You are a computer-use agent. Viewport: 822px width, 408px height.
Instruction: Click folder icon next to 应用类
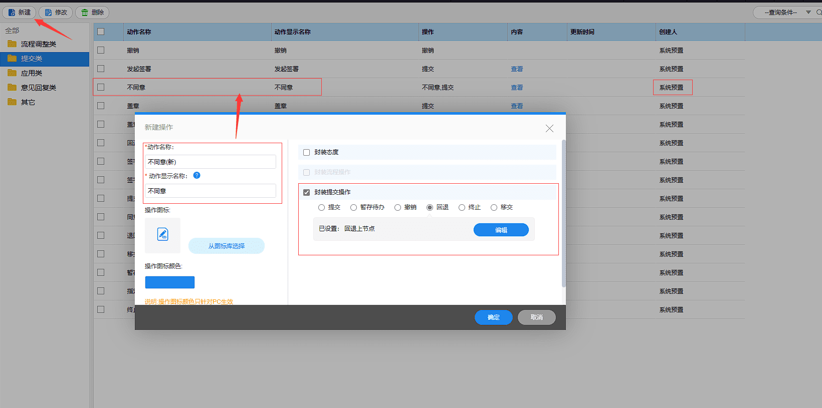12,73
